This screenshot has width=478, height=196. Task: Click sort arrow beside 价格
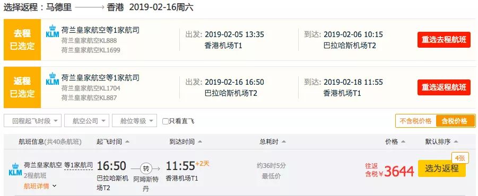[403, 142]
